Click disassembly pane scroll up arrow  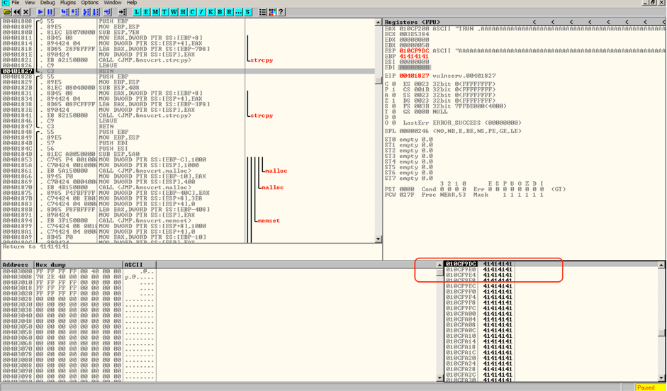coord(379,22)
